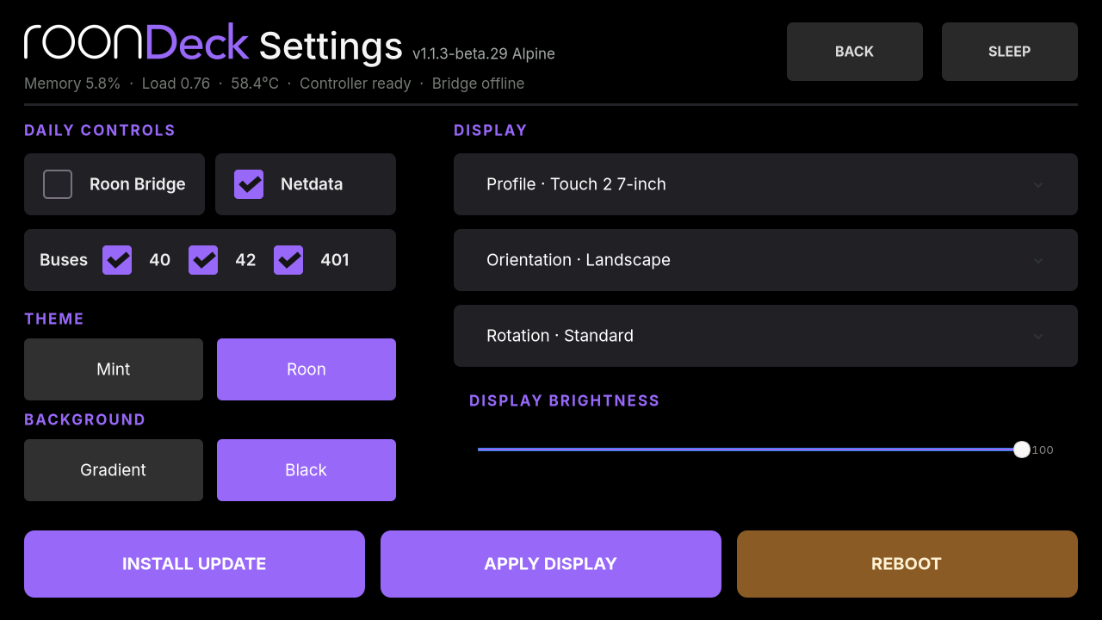This screenshot has width=1102, height=620.
Task: Click the middle of the brightness slider track
Action: click(x=750, y=449)
